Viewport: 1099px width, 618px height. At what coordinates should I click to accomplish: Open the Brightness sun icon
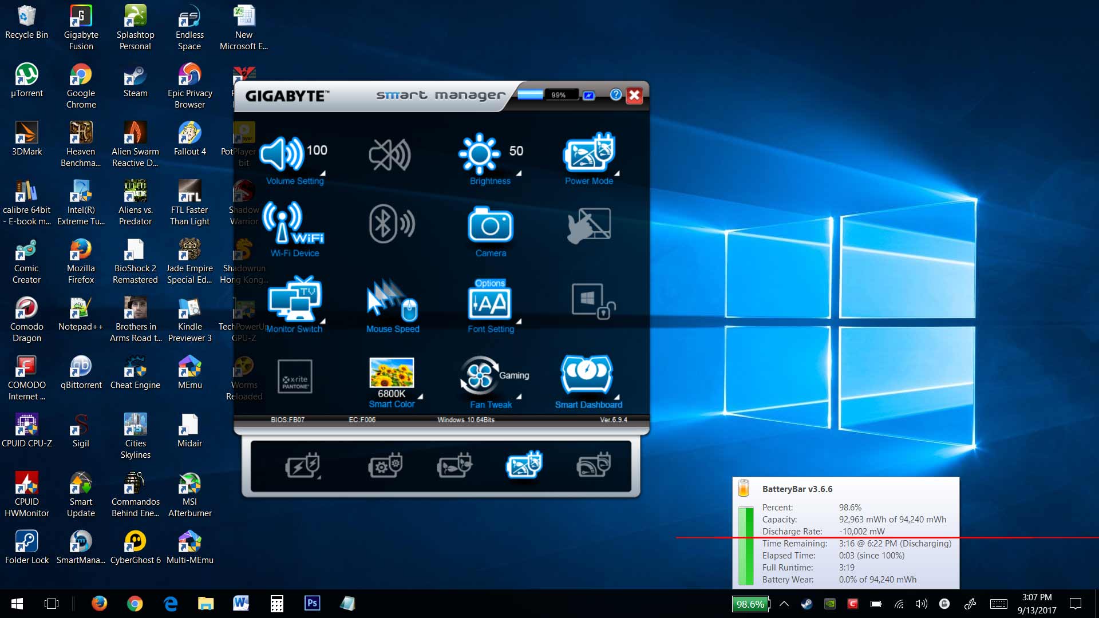pyautogui.click(x=480, y=153)
